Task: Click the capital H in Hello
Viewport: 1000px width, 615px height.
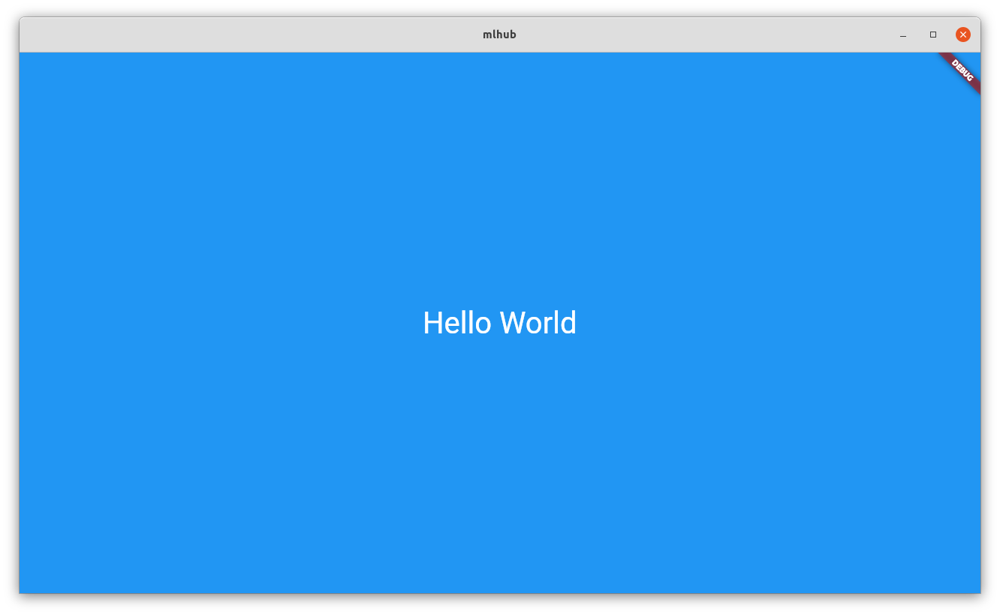Action: pos(432,324)
